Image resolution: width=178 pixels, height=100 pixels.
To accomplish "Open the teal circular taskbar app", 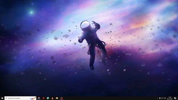I will [48, 98].
